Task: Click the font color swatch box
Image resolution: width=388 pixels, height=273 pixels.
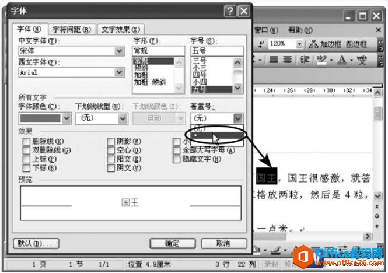Action: click(40, 118)
